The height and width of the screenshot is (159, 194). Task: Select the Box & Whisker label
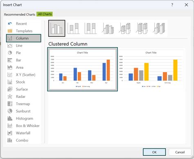(28, 126)
